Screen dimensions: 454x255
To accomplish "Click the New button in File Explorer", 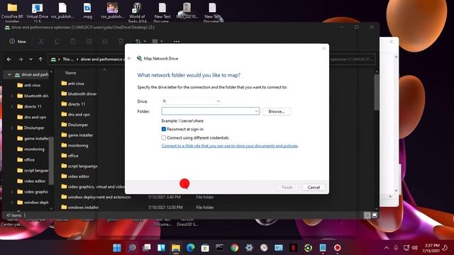I will click(x=18, y=42).
